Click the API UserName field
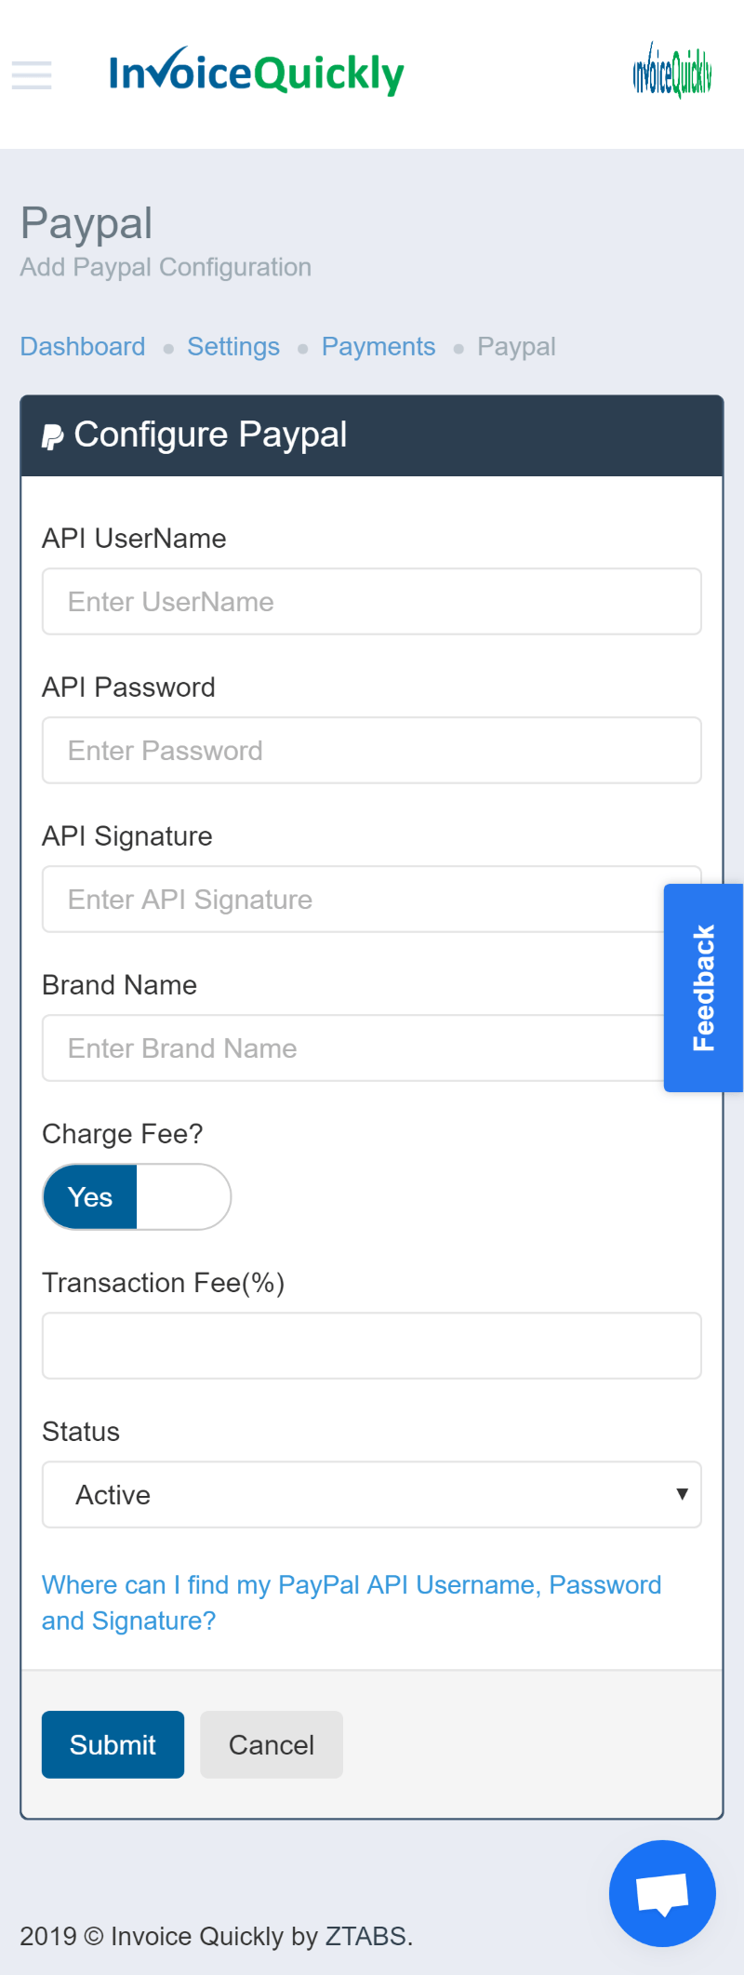The width and height of the screenshot is (744, 1975). pyautogui.click(x=371, y=602)
